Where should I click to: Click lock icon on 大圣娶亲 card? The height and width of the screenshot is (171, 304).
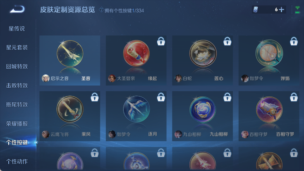[161, 41]
